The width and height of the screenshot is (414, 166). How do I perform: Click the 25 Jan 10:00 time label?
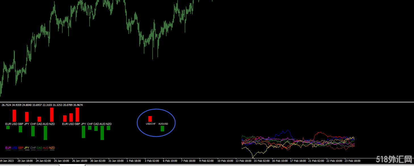pyautogui.click(x=62, y=161)
